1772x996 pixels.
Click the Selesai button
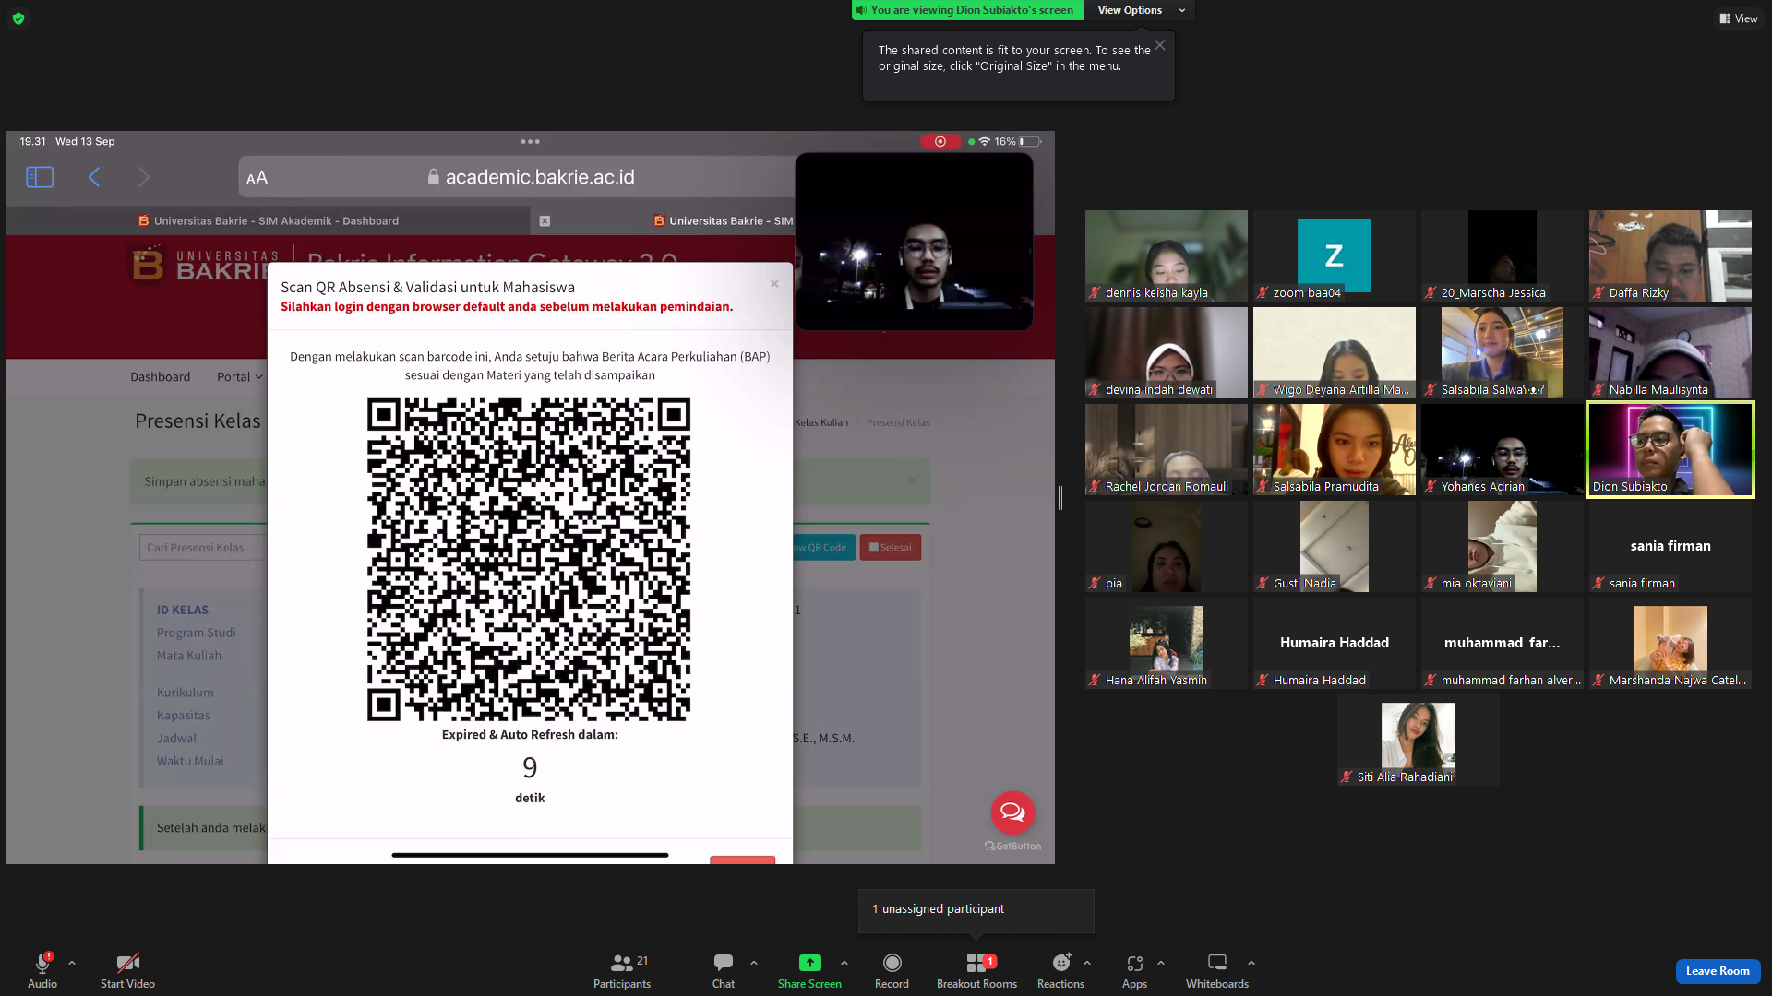(x=891, y=548)
